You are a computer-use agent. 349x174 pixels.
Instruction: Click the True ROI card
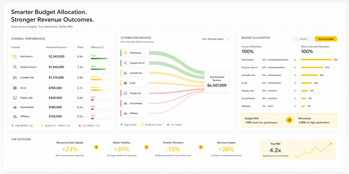click(x=298, y=149)
